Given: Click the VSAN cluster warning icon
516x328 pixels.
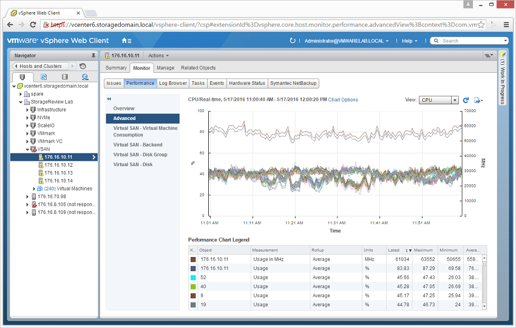Looking at the screenshot, I should (x=33, y=149).
